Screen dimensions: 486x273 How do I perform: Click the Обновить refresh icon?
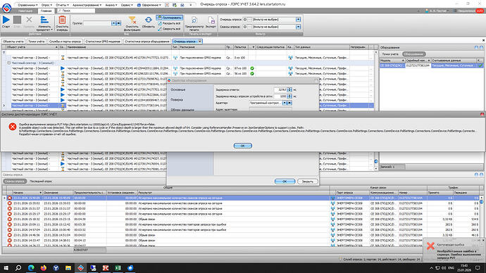149,20
